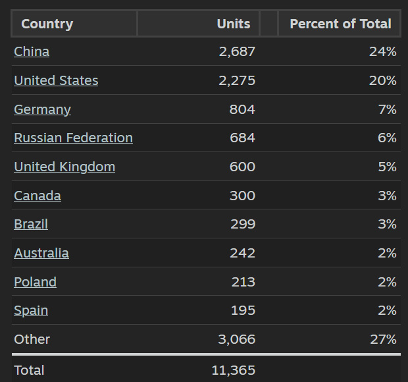Open the Spain country link
This screenshot has height=382, width=408.
31,310
